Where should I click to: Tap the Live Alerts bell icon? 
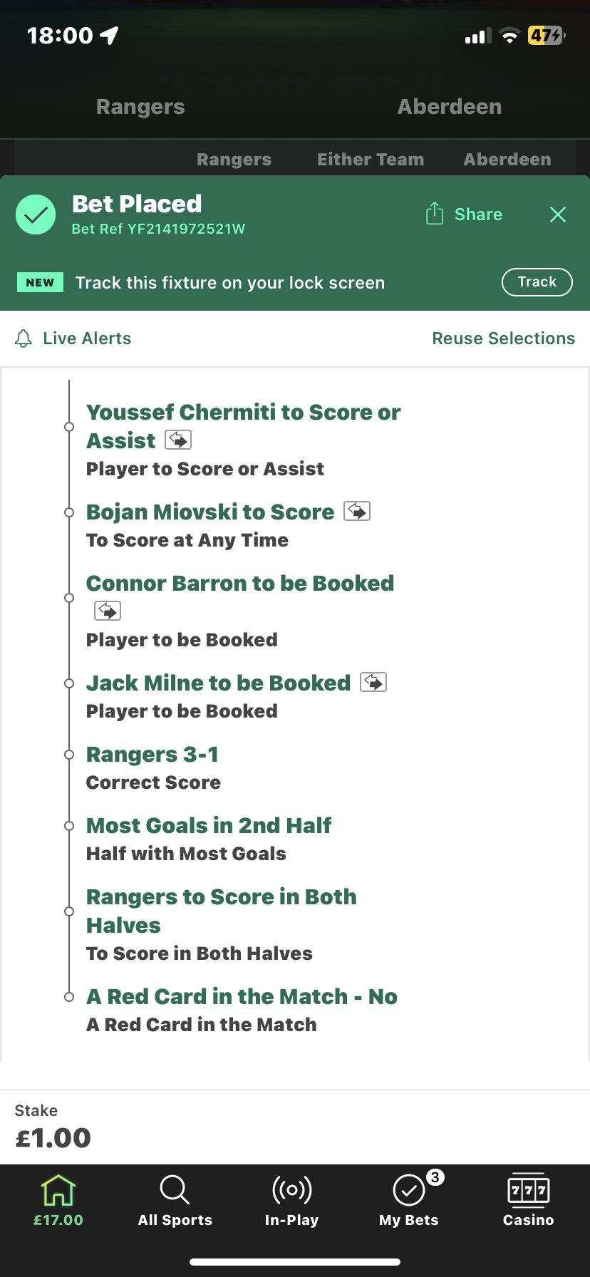(x=24, y=338)
